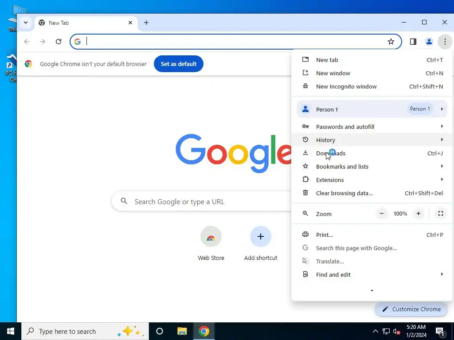Open the Web Store shortcut
This screenshot has width=454, height=340.
pos(211,243)
